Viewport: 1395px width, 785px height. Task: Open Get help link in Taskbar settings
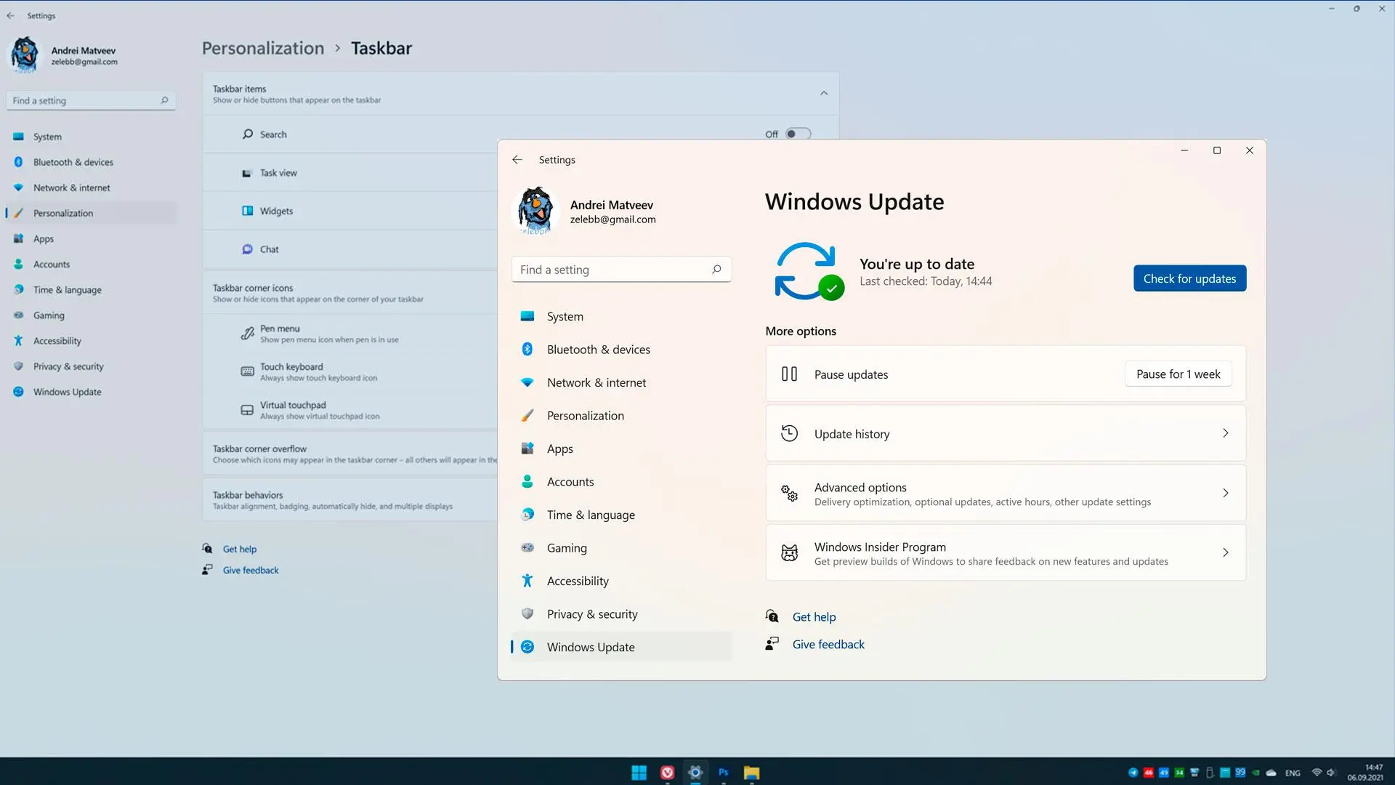[239, 549]
